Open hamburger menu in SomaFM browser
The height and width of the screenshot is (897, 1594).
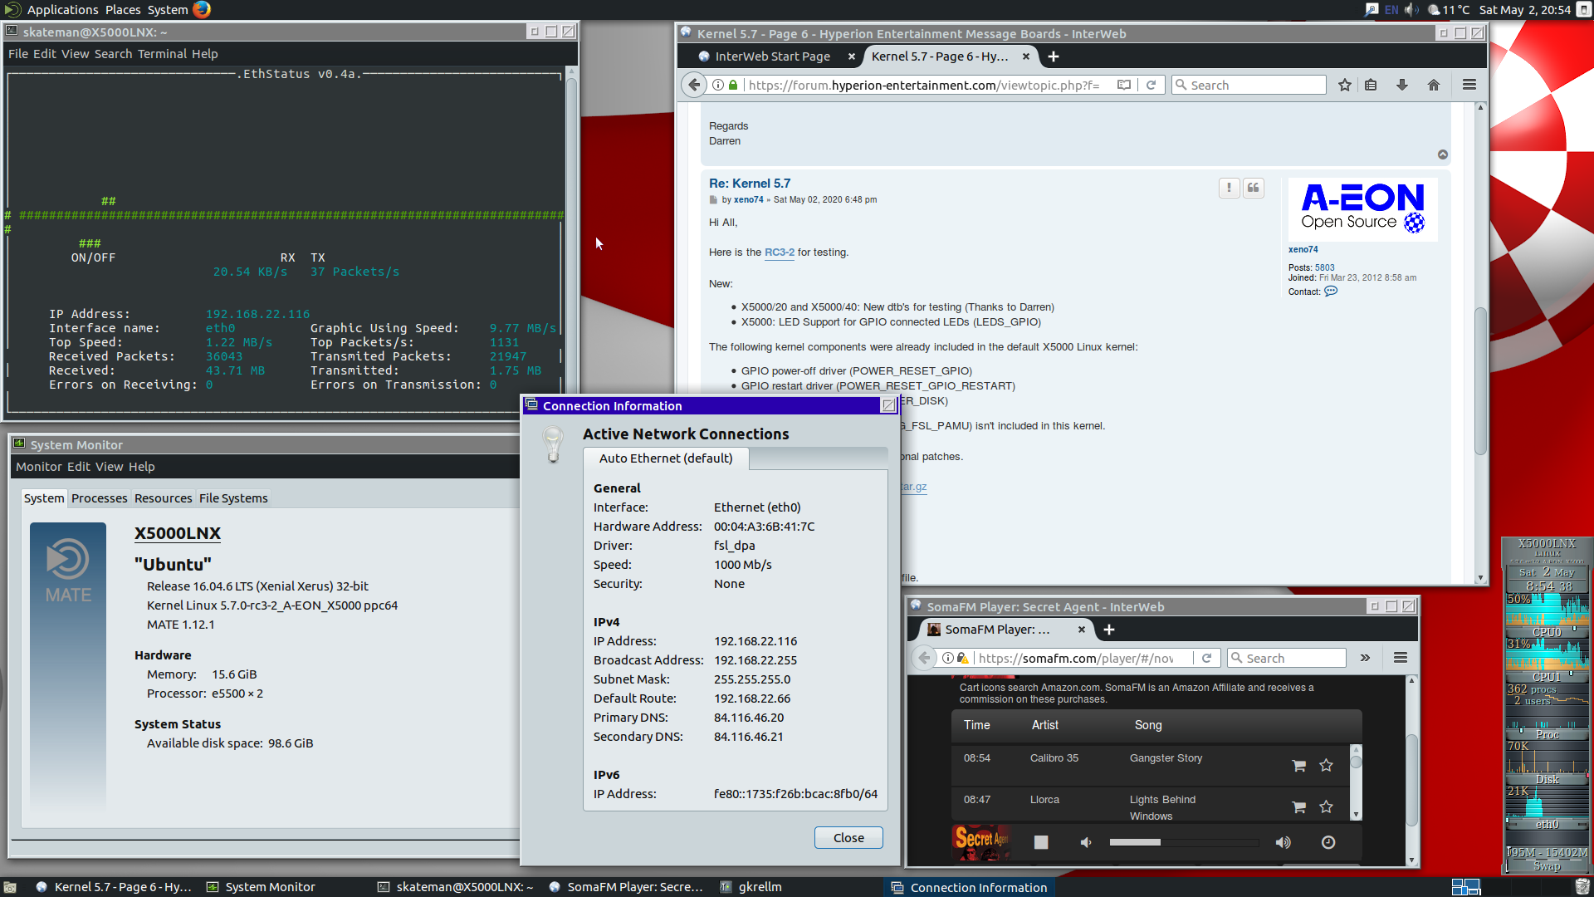[x=1400, y=658]
